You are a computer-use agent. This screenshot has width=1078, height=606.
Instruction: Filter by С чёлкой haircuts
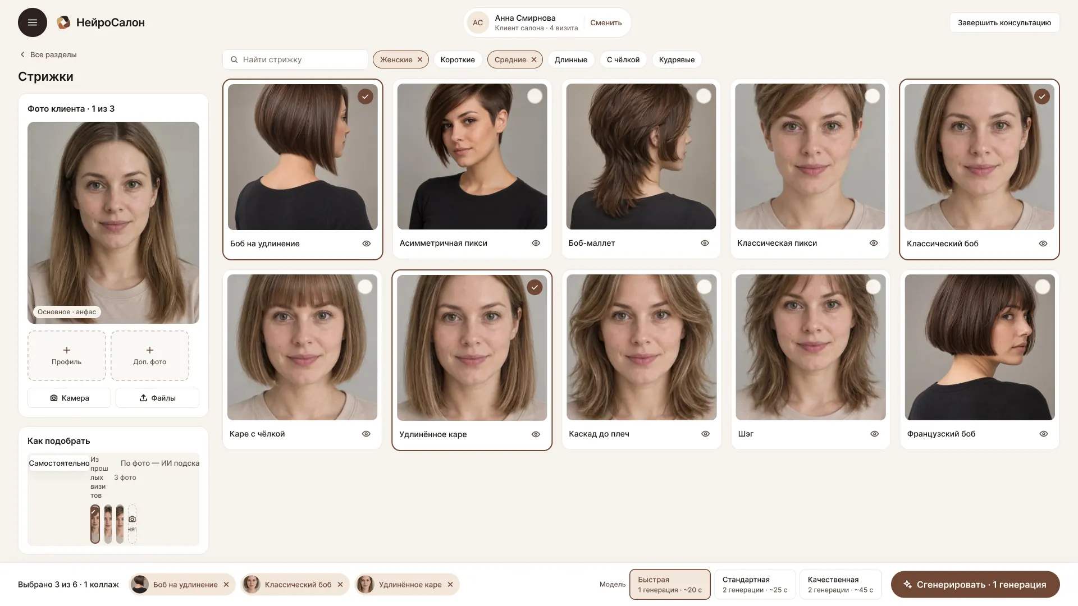click(623, 59)
